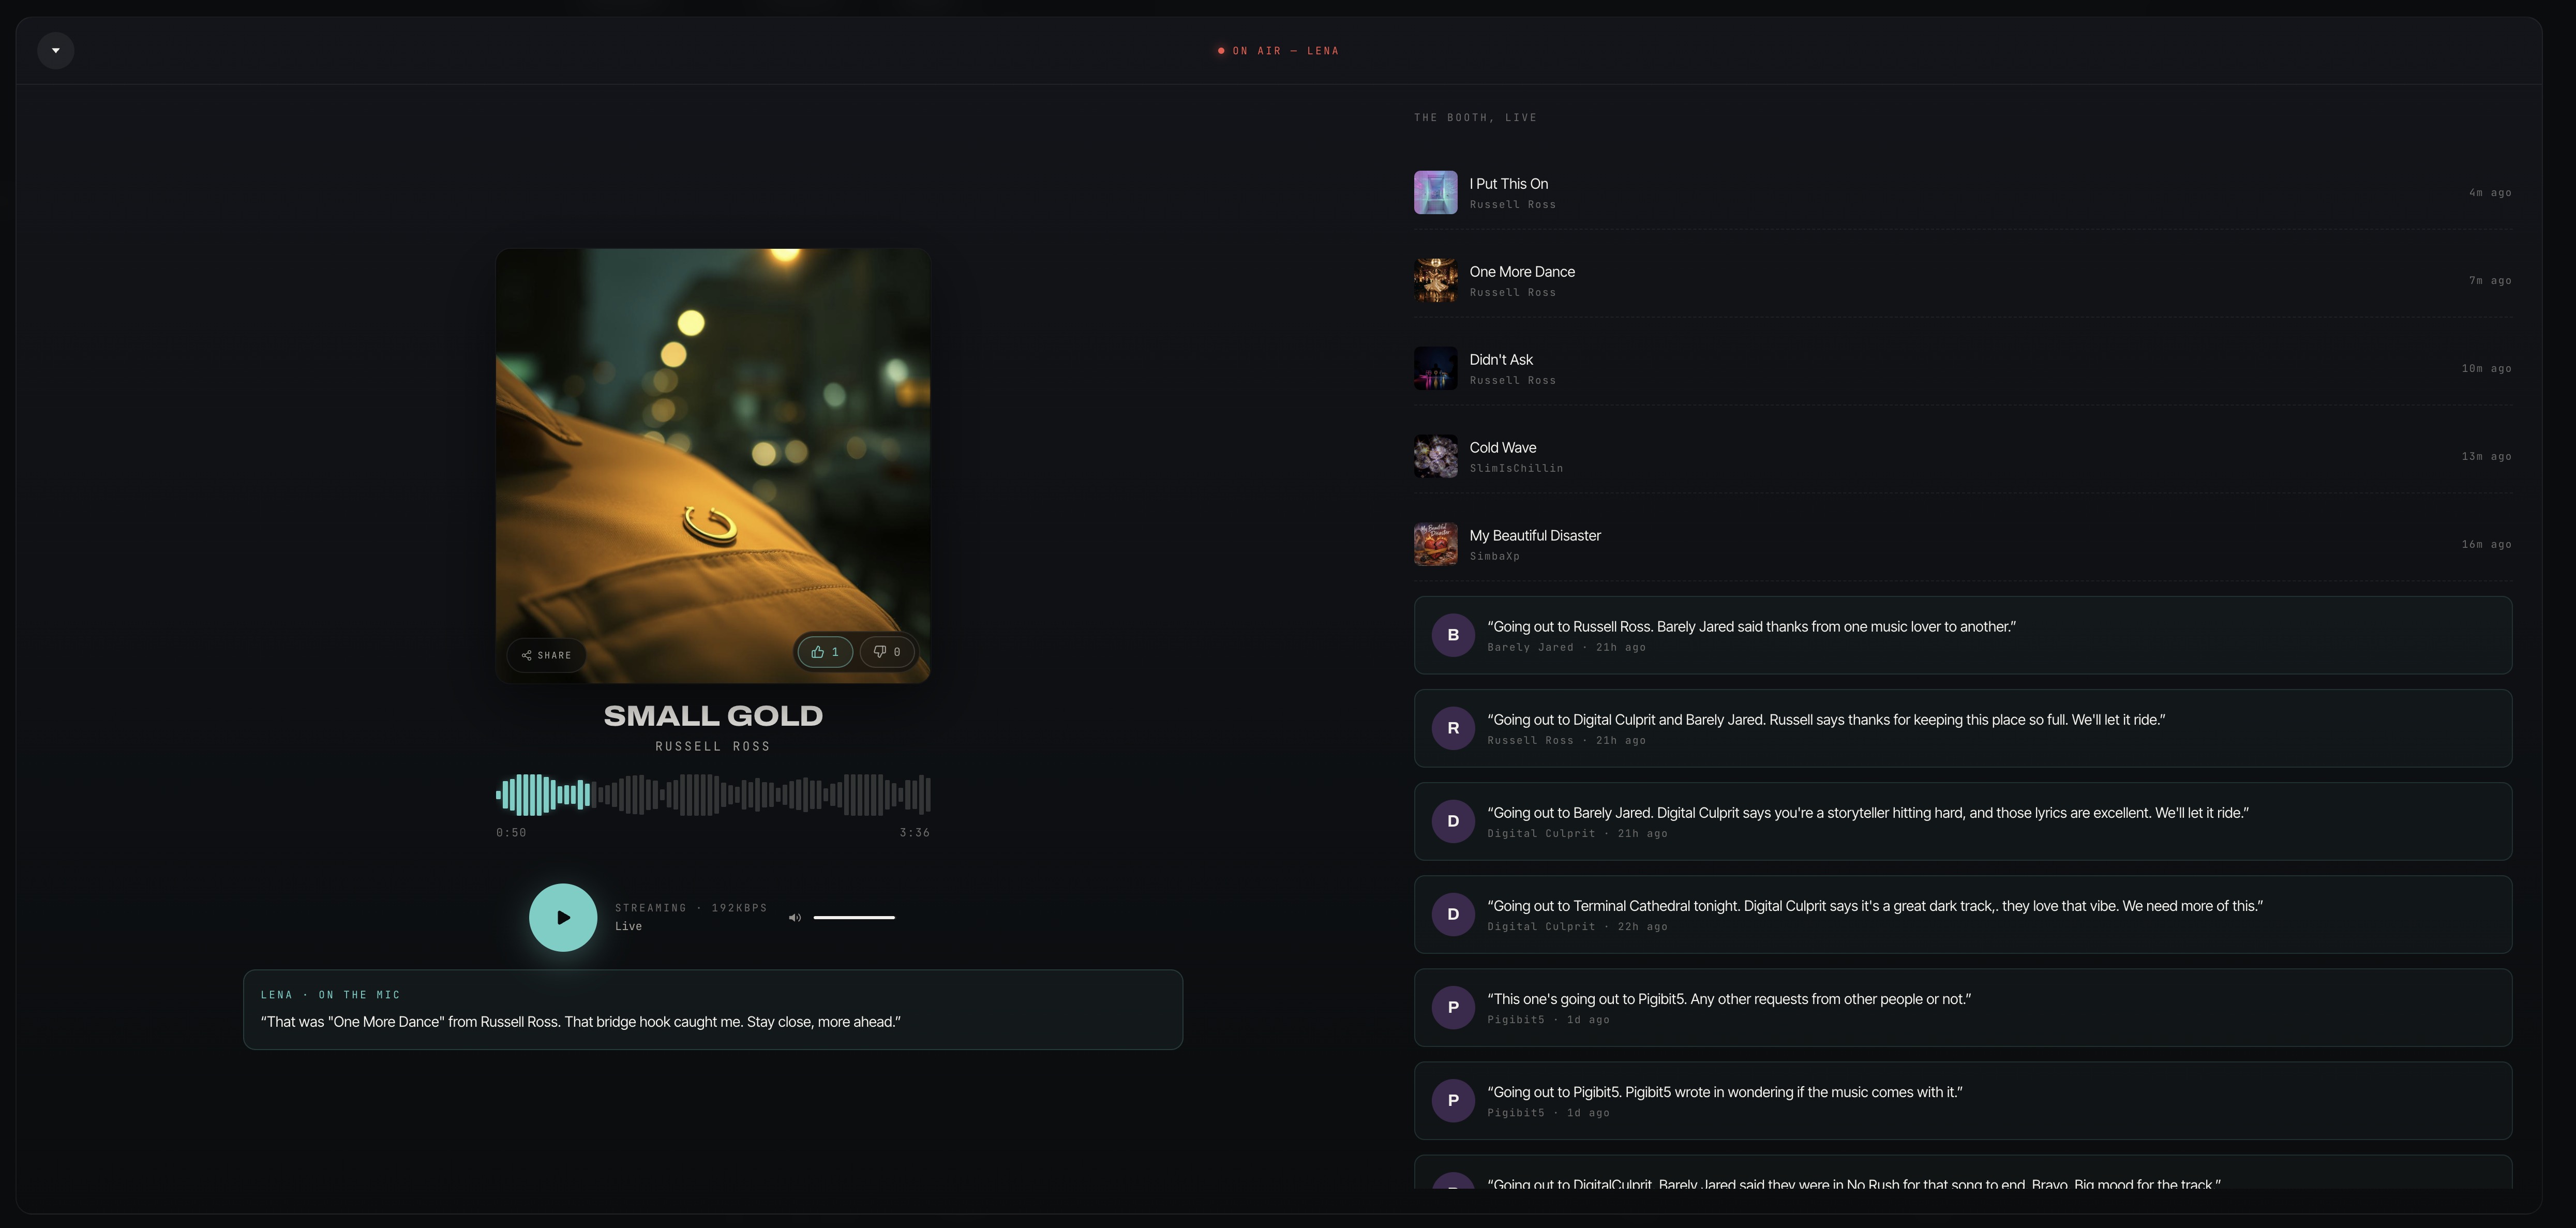The width and height of the screenshot is (2576, 1228).
Task: Click the B avatar for Barely Jared
Action: 1453,635
